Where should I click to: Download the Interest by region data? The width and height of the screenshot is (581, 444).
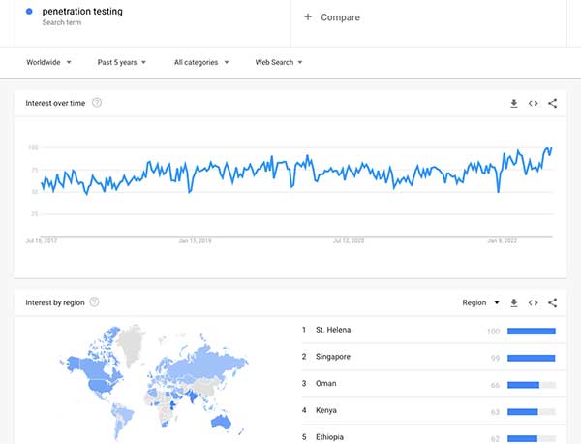(514, 302)
